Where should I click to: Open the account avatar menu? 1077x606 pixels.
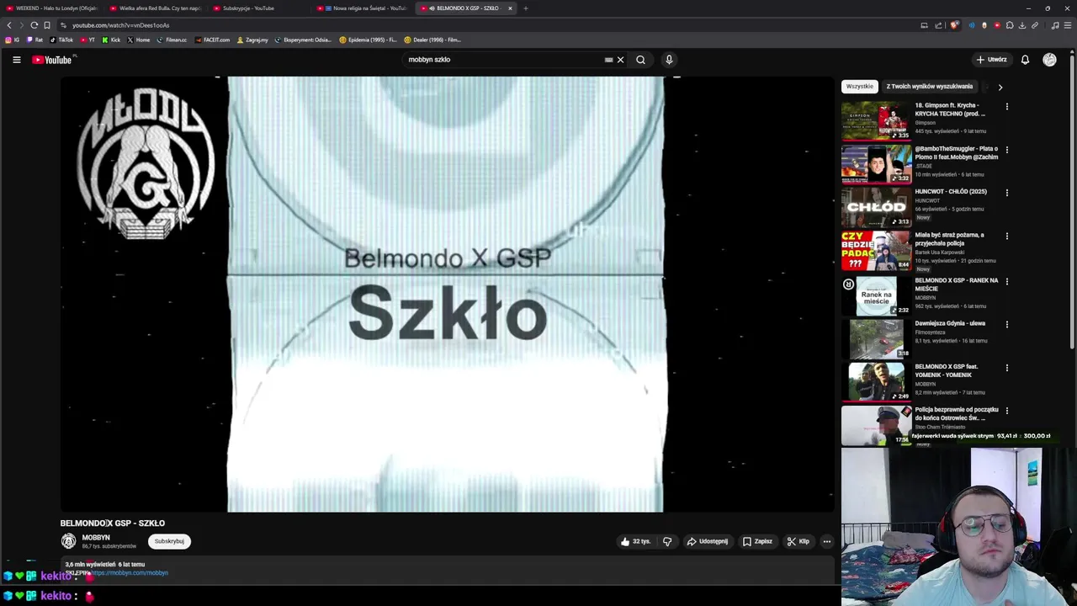click(x=1049, y=60)
